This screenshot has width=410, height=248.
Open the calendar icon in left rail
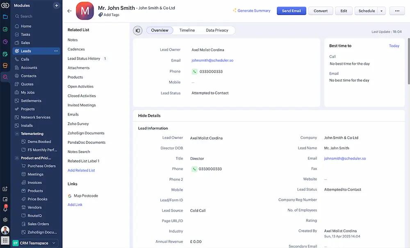(x=5, y=199)
